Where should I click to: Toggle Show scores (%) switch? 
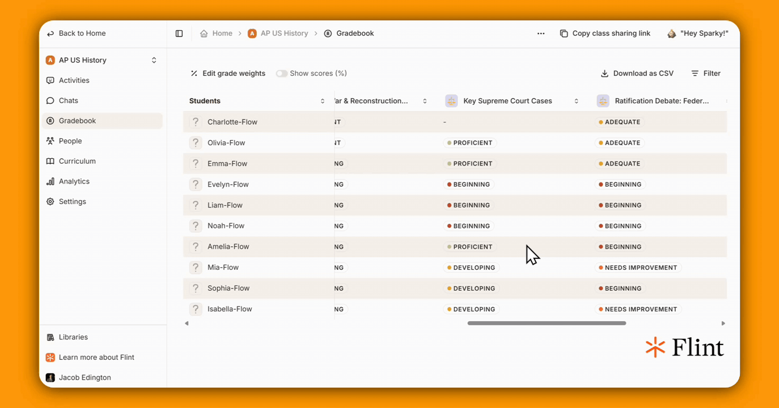tap(282, 74)
